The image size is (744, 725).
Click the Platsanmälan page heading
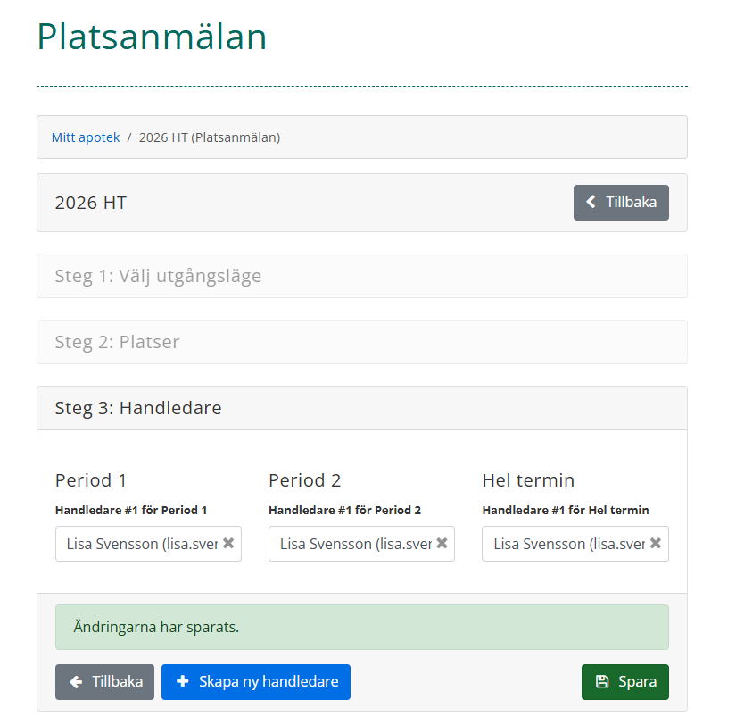(152, 37)
